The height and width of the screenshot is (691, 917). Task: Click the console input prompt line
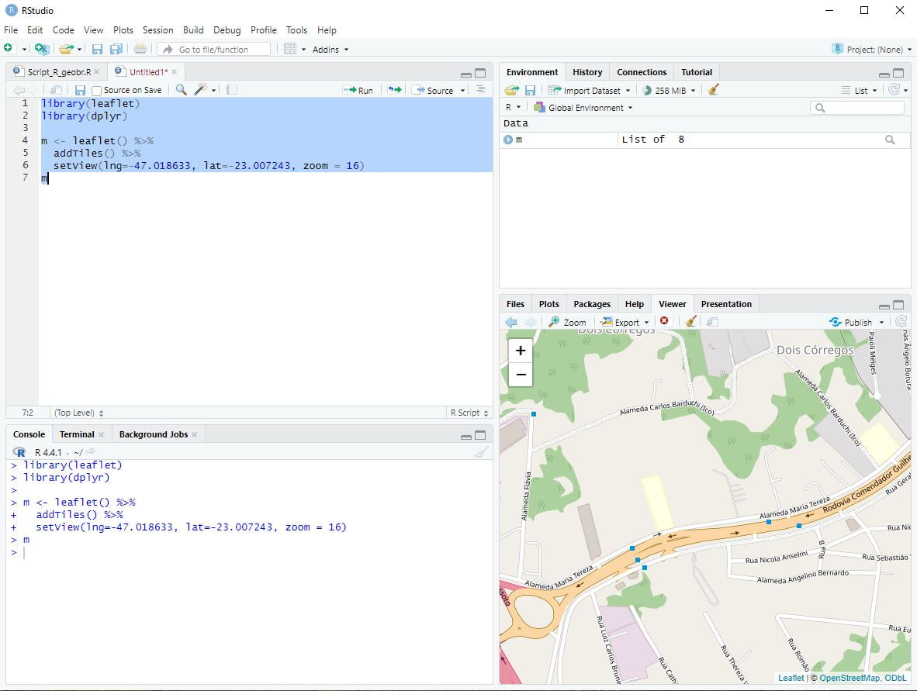point(249,552)
